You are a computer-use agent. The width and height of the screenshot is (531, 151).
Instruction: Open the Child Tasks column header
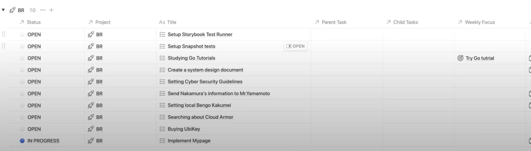402,22
